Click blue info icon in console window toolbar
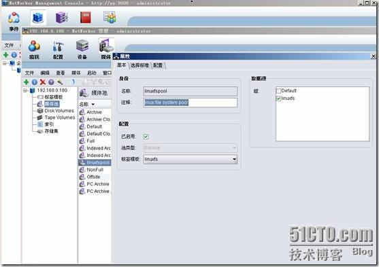This screenshot has height=267, width=379. click(x=14, y=55)
